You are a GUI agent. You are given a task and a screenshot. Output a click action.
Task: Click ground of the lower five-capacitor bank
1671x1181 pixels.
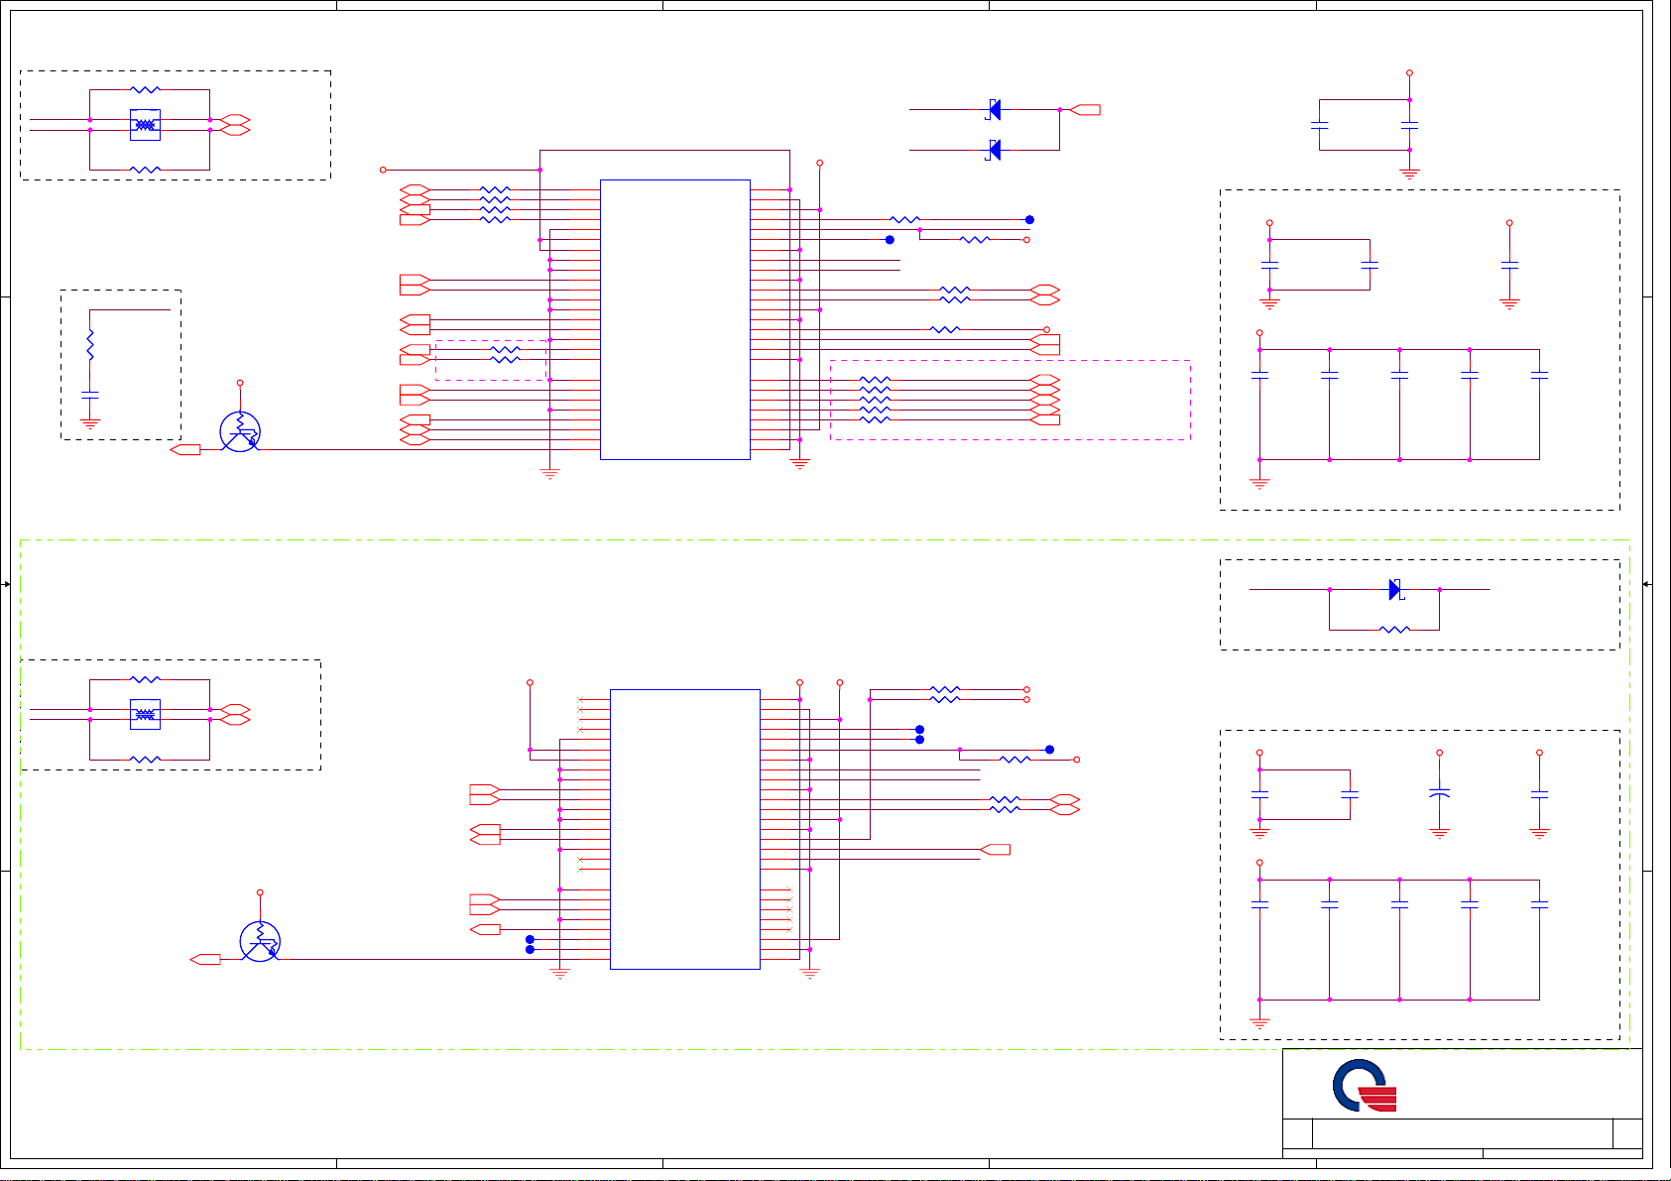pyautogui.click(x=1259, y=1023)
